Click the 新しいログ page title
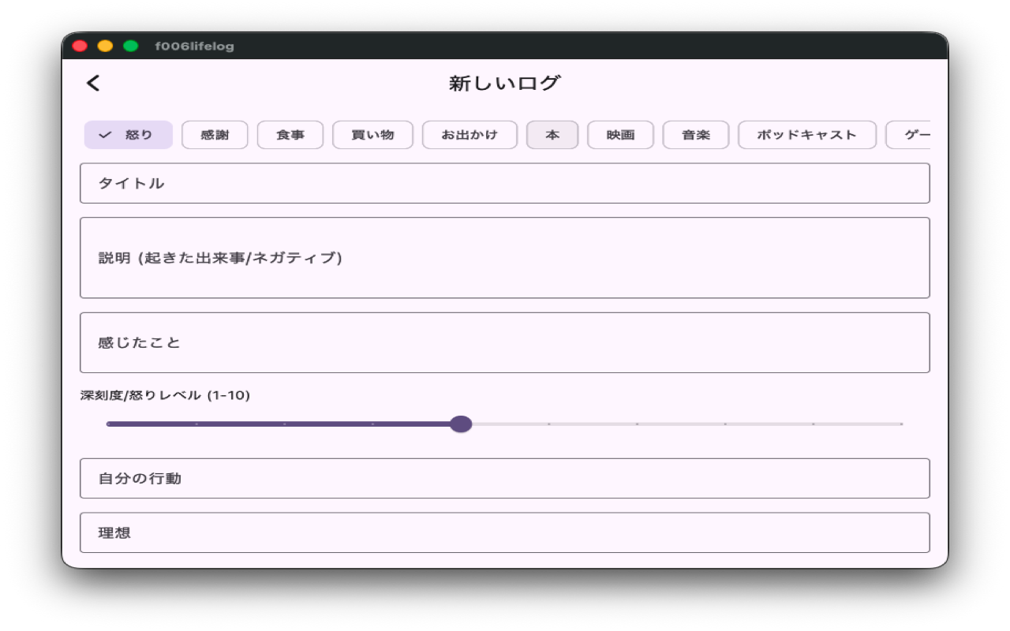The height and width of the screenshot is (631, 1010). click(x=505, y=84)
